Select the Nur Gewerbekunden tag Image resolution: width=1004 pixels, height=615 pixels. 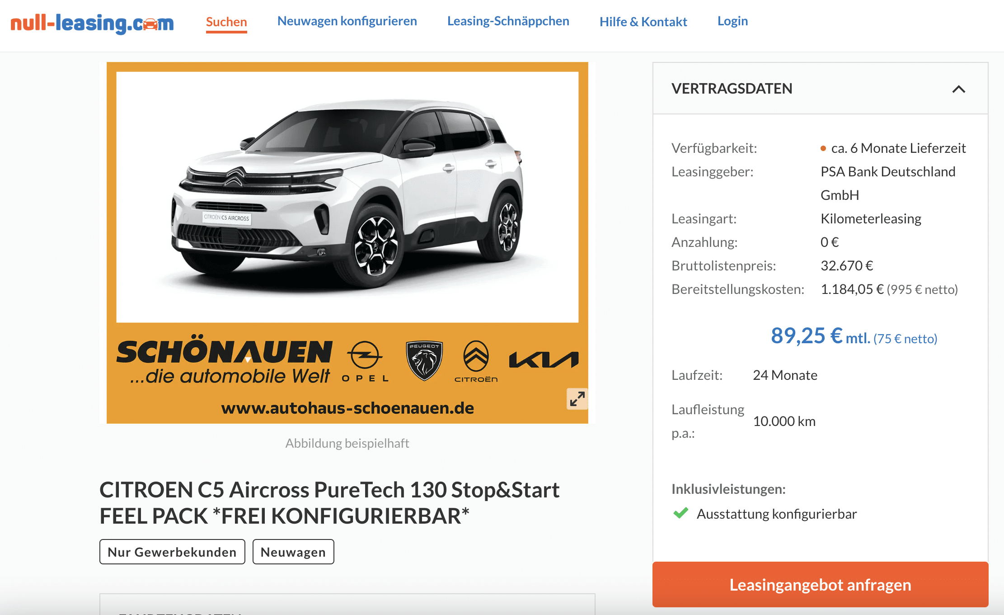click(172, 552)
